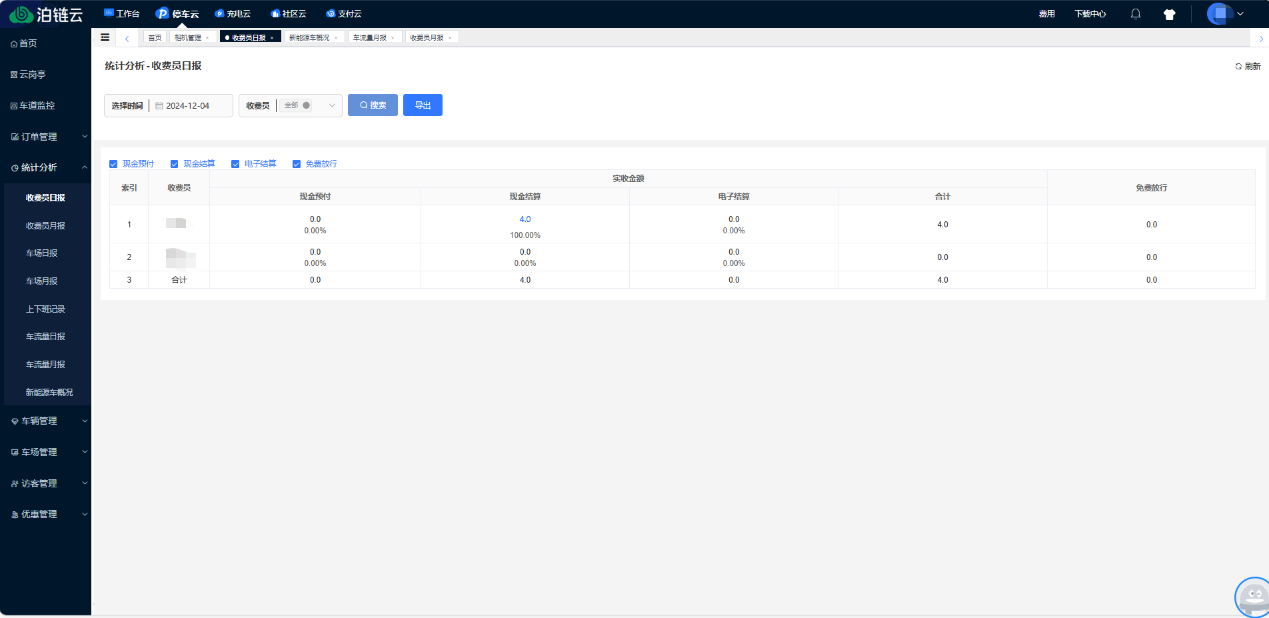The width and height of the screenshot is (1269, 618).
Task: Open the 下载中心 link
Action: click(1090, 14)
